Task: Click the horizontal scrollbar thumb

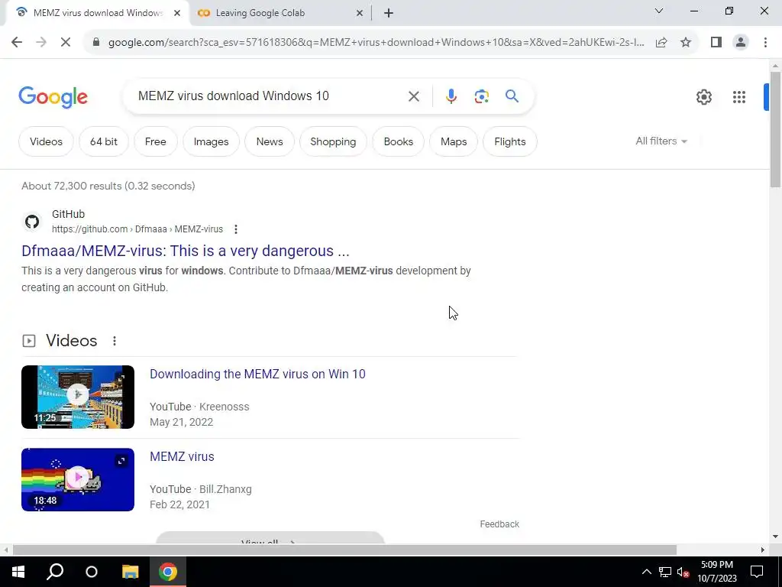Action: point(344,550)
